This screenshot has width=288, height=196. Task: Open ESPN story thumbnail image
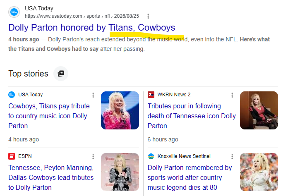(120, 172)
